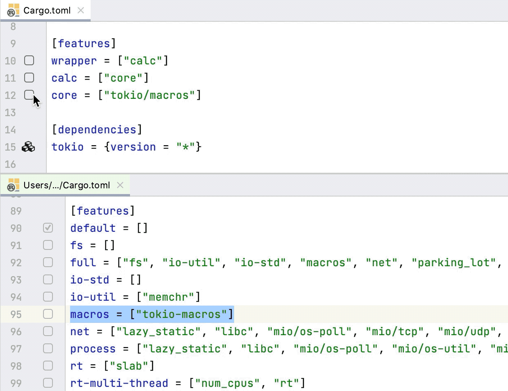Image resolution: width=508 pixels, height=391 pixels.
Task: Enable the net feature checkbox
Action: (48, 331)
